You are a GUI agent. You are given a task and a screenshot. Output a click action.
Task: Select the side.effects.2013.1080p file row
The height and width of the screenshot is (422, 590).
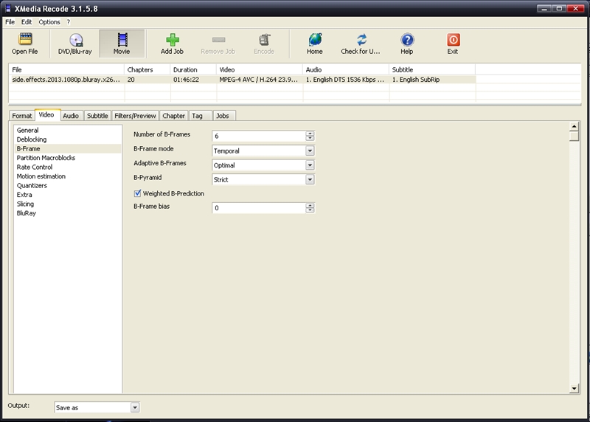pos(242,80)
